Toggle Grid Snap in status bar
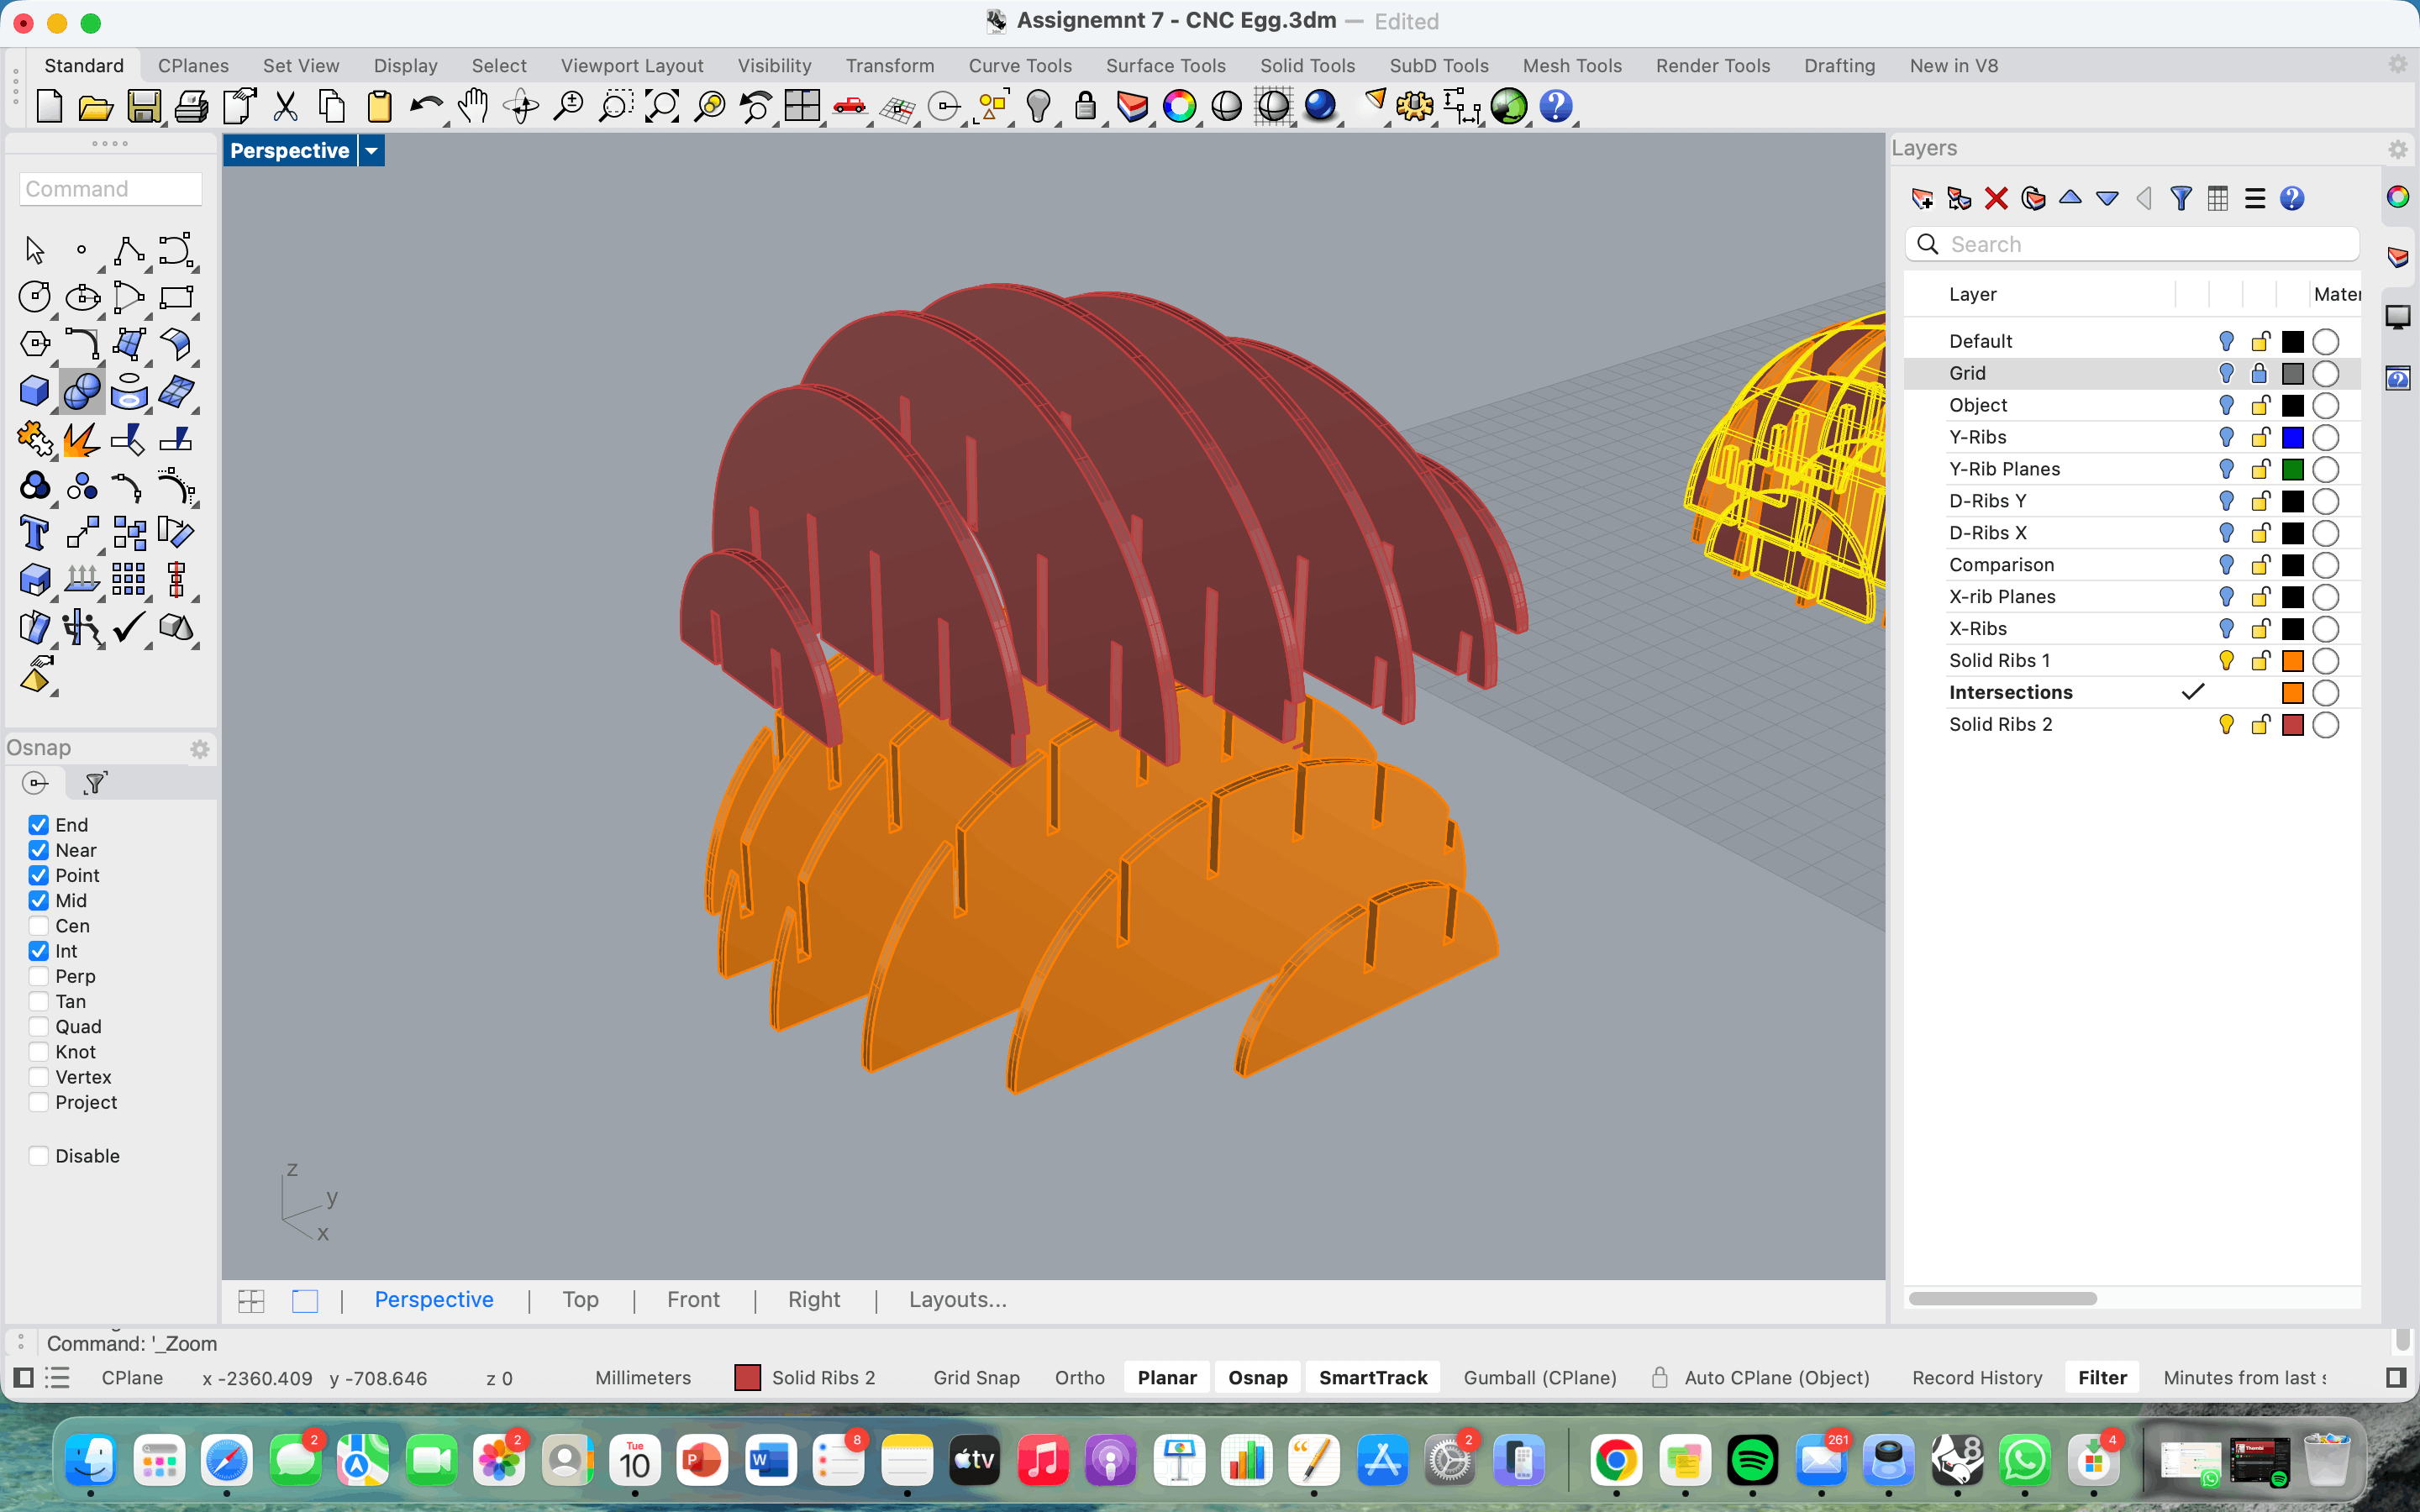The height and width of the screenshot is (1512, 2420). coord(976,1378)
